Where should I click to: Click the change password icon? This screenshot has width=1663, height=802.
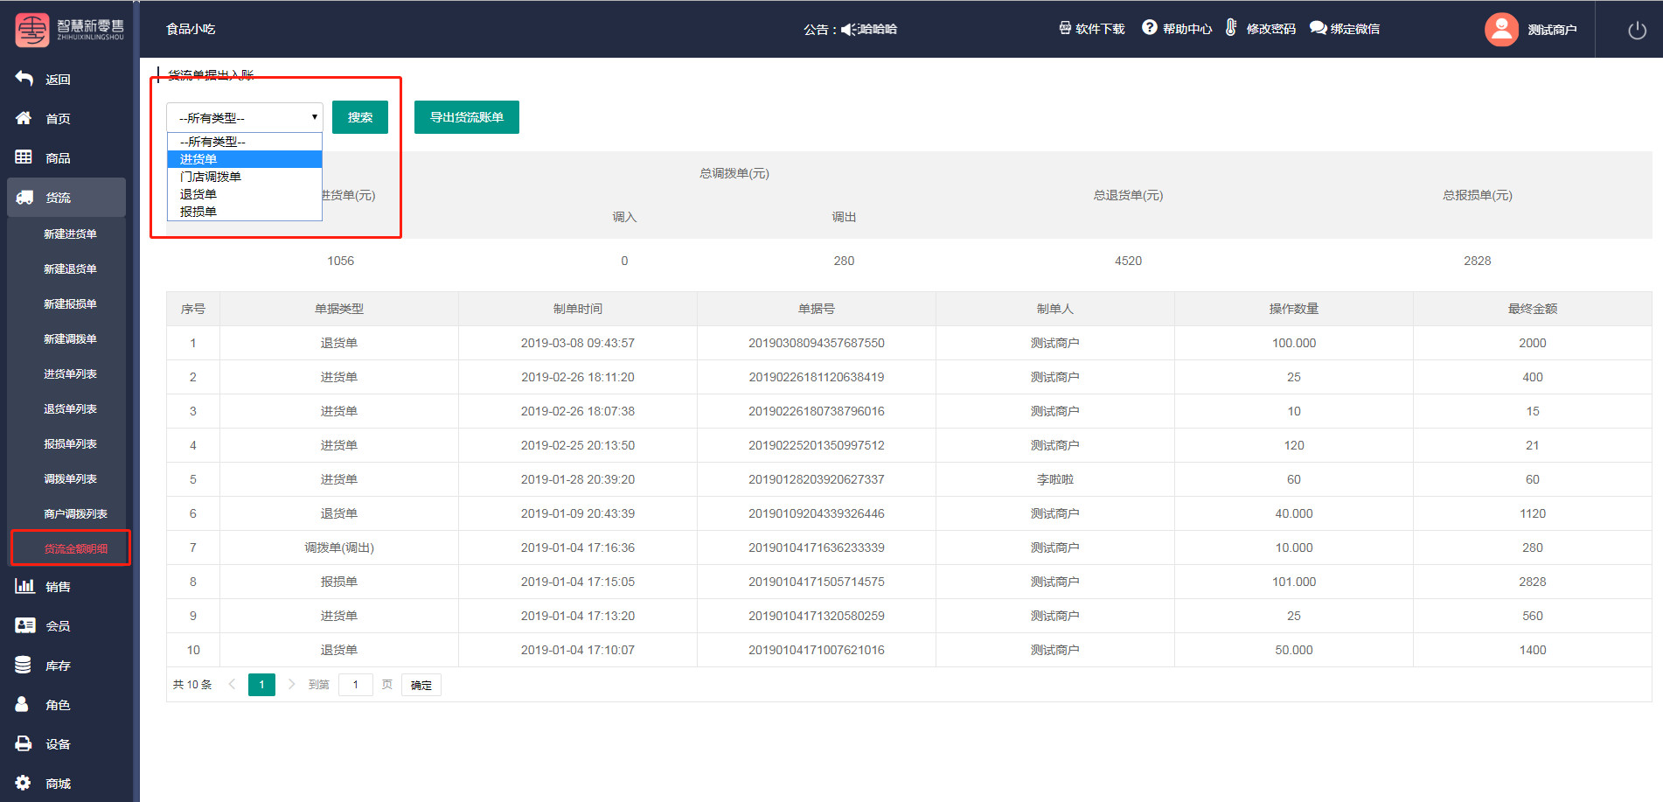coord(1231,28)
